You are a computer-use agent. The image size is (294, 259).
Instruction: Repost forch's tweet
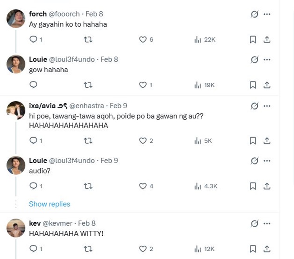pos(88,39)
